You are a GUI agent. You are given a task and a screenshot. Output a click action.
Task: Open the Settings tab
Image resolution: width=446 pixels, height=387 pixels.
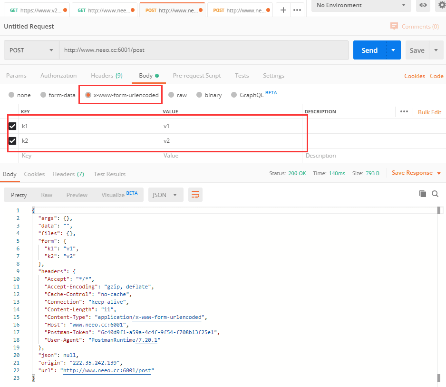point(273,76)
